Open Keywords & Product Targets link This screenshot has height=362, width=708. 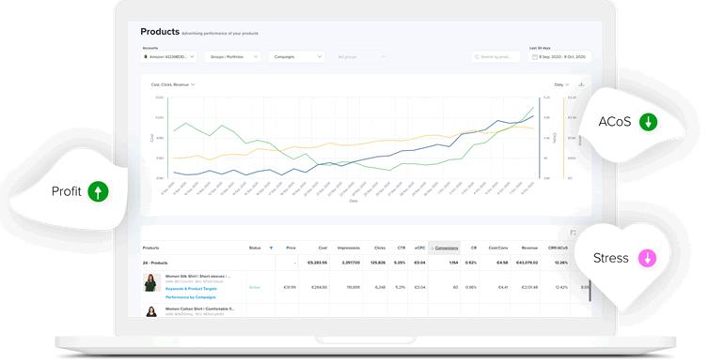[x=191, y=289]
